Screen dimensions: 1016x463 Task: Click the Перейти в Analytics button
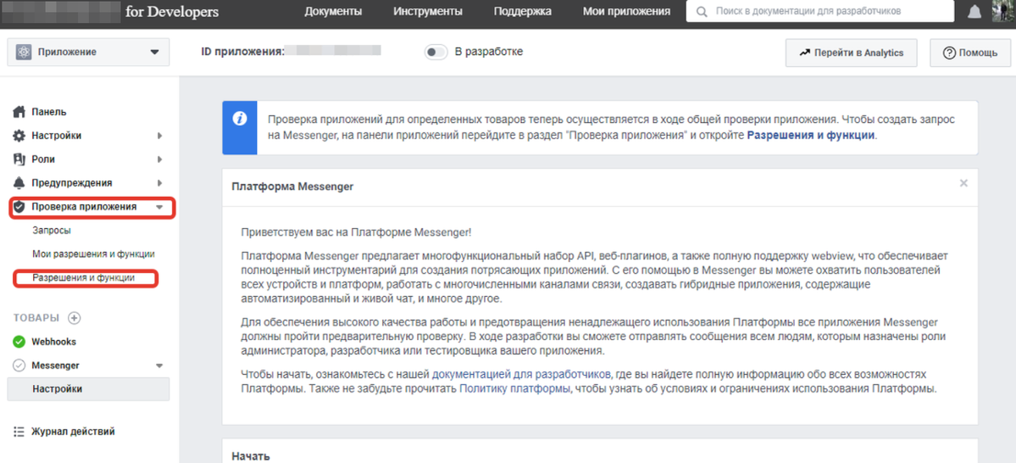pyautogui.click(x=851, y=53)
